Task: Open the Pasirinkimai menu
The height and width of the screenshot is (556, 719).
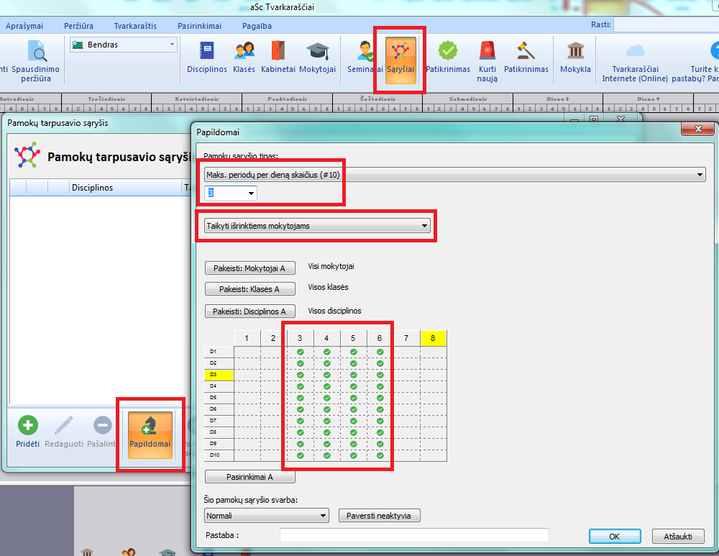Action: tap(199, 26)
